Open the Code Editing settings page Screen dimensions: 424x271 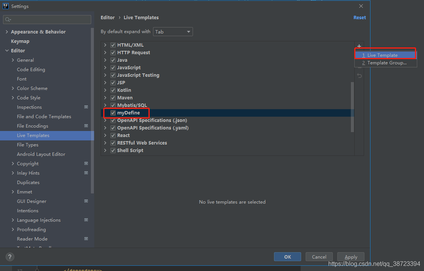(31, 70)
